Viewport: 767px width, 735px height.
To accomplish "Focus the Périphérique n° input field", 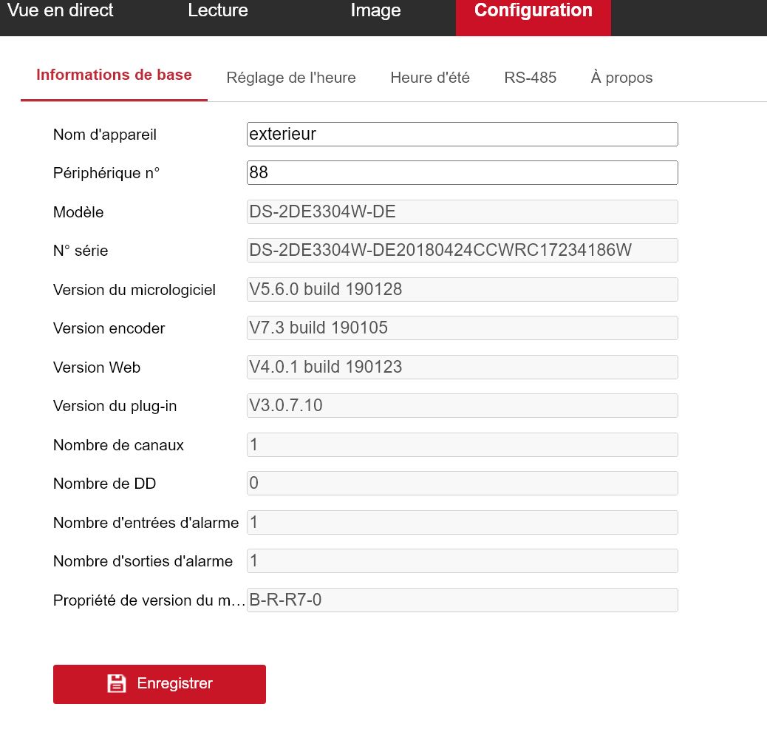I will pyautogui.click(x=462, y=173).
